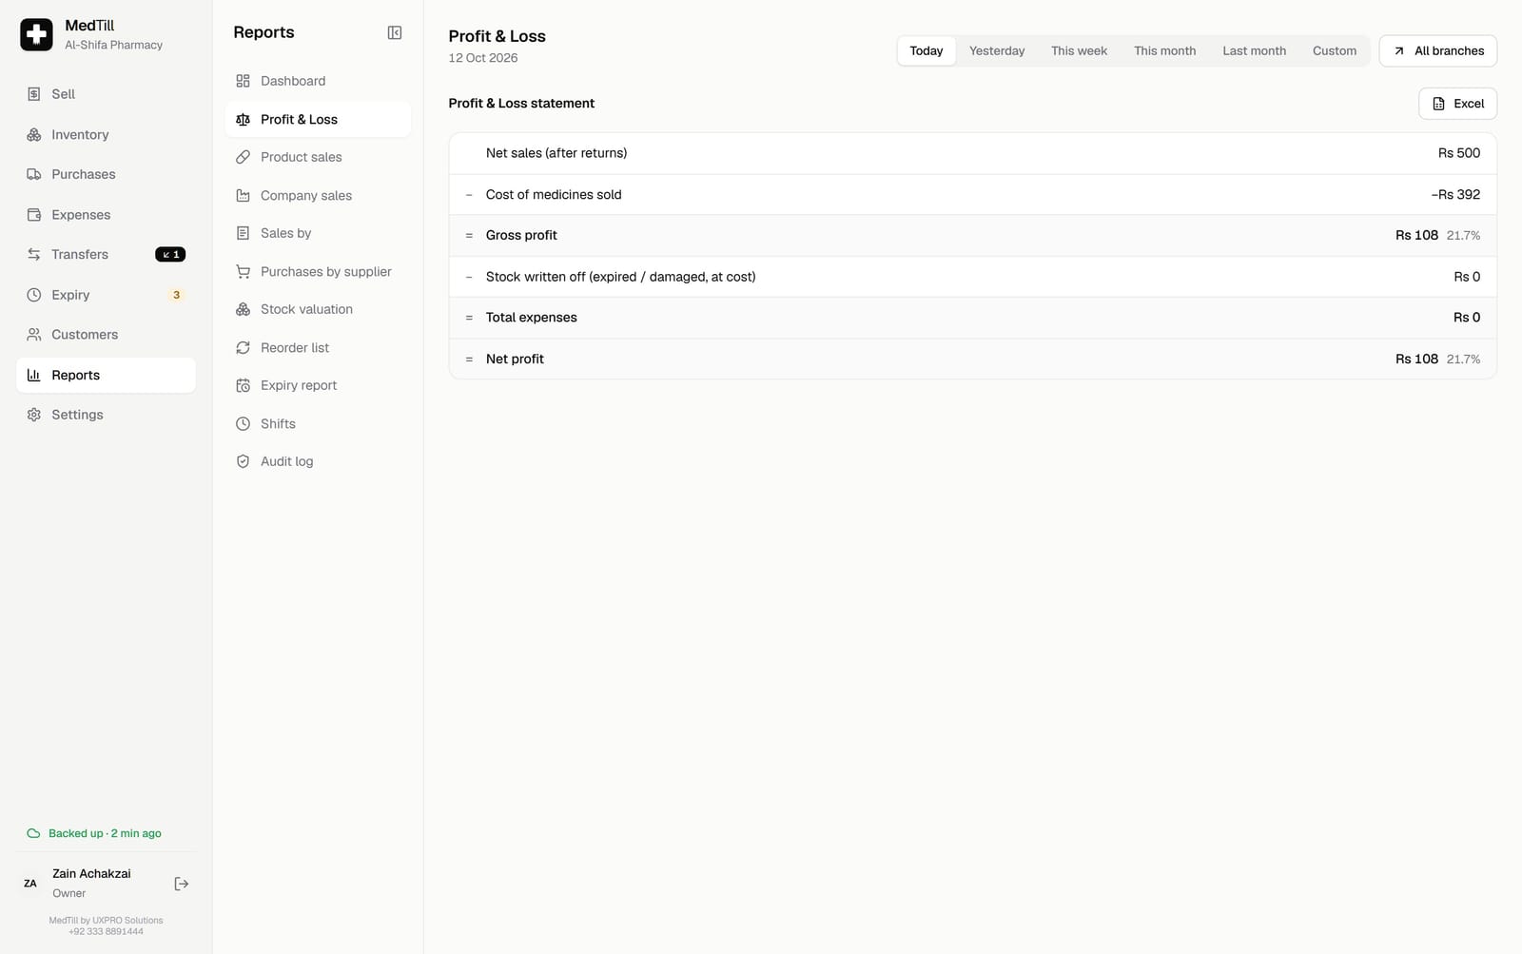Go to Transfers with pending badge
Screen dimensions: 1522x954
[x=106, y=254]
